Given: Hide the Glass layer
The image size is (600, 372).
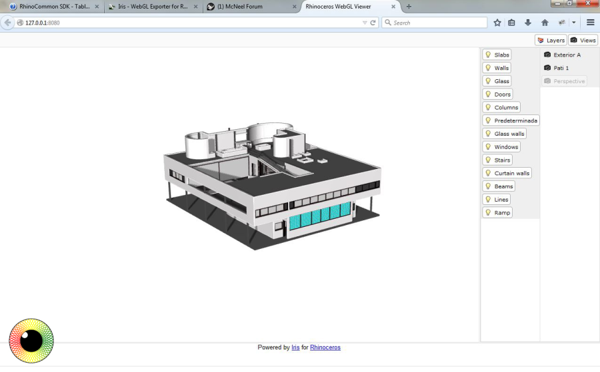Looking at the screenshot, I should 497,81.
